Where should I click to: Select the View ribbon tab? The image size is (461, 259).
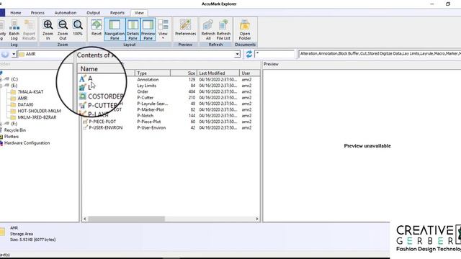(x=139, y=13)
